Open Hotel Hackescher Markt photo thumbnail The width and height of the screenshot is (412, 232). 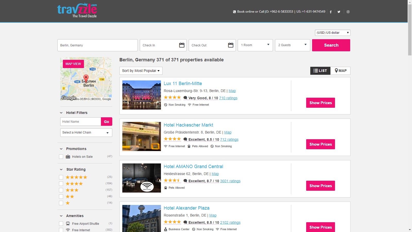pos(142,136)
